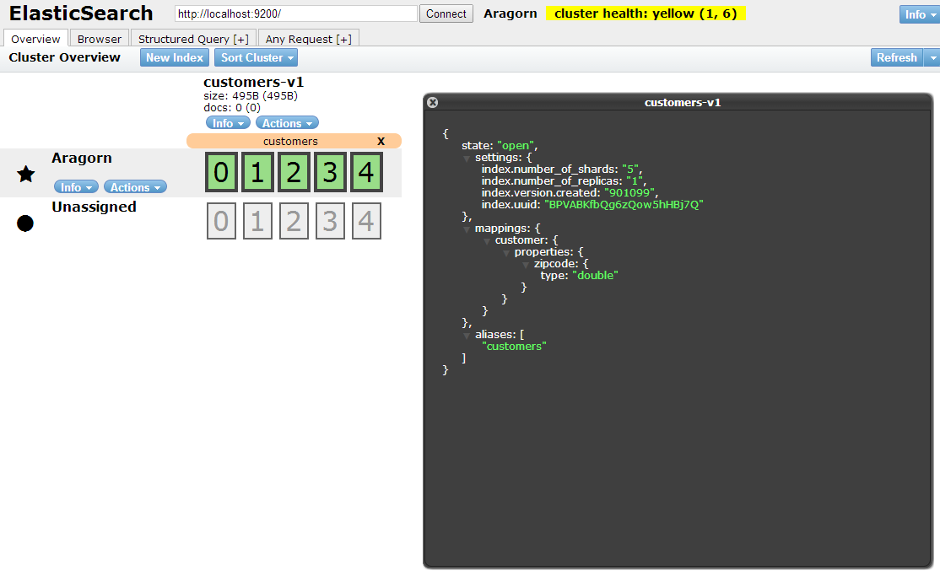Click the yellow cluster health indicator
Screen dimensions: 940x576
(x=646, y=13)
